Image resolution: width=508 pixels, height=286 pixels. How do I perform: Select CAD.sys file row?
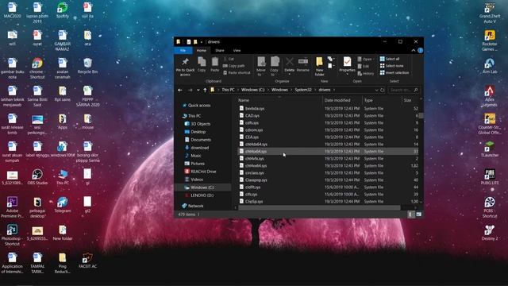328,116
